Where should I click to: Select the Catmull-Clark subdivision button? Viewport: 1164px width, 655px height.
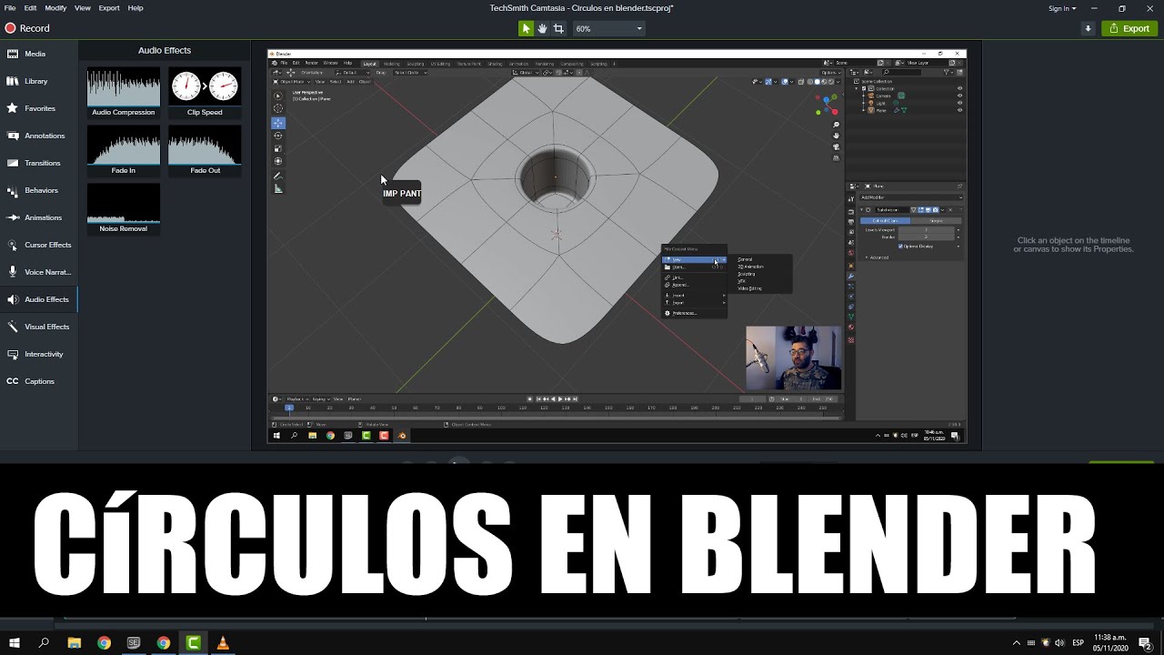click(x=885, y=220)
